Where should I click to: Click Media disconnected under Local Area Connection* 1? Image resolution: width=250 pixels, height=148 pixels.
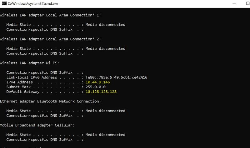tap(105, 25)
